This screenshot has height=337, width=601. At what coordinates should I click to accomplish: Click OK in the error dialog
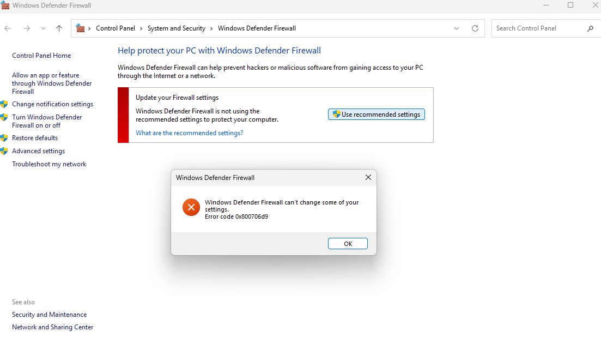(x=348, y=243)
